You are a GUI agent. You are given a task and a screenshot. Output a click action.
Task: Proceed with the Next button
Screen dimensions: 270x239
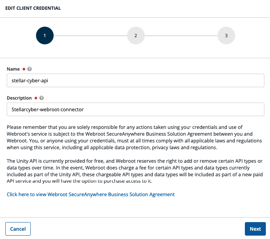point(255,229)
